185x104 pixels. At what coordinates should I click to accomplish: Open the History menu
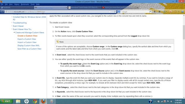[x=17, y=4]
